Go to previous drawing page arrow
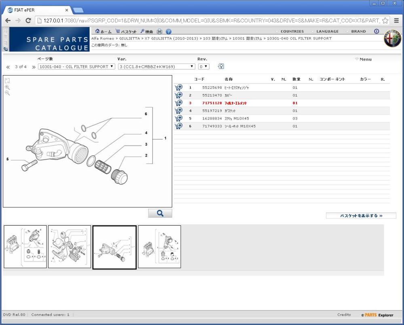Image resolution: width=404 pixels, height=325 pixels. point(8,67)
